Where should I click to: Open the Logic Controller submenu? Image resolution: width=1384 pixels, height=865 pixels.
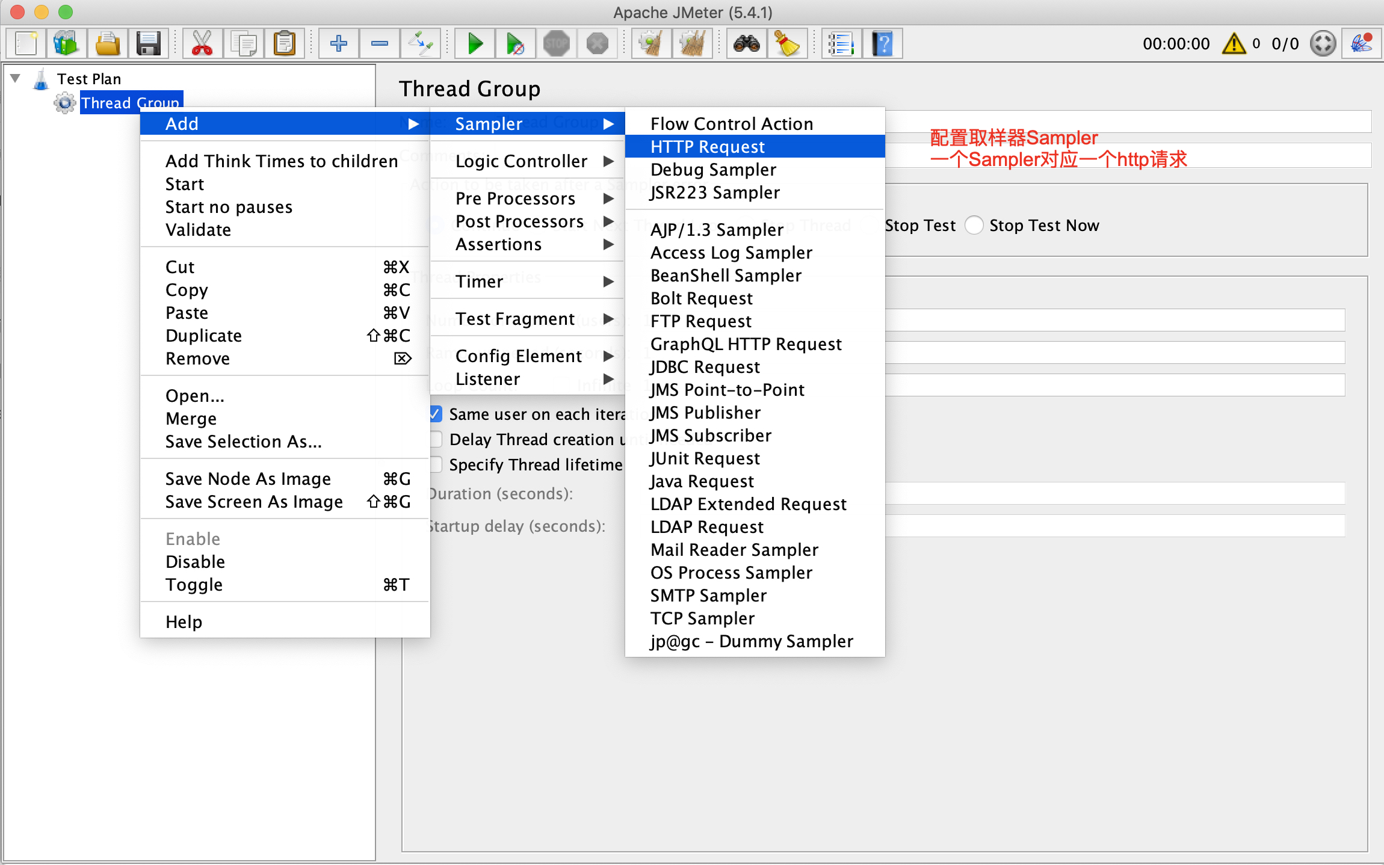pyautogui.click(x=521, y=161)
